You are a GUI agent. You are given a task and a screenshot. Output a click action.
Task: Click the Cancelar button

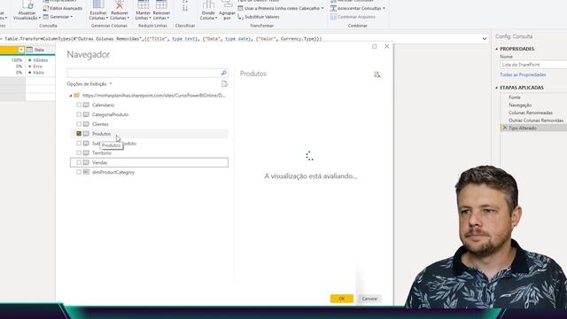pos(369,299)
